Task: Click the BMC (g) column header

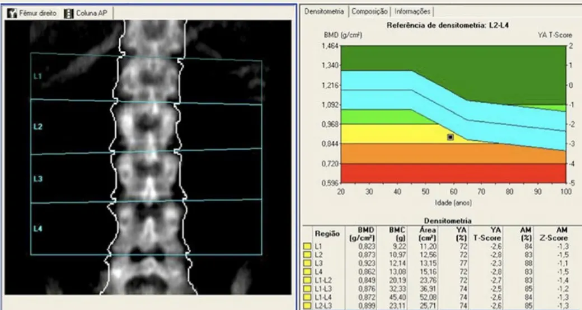Action: pos(397,234)
